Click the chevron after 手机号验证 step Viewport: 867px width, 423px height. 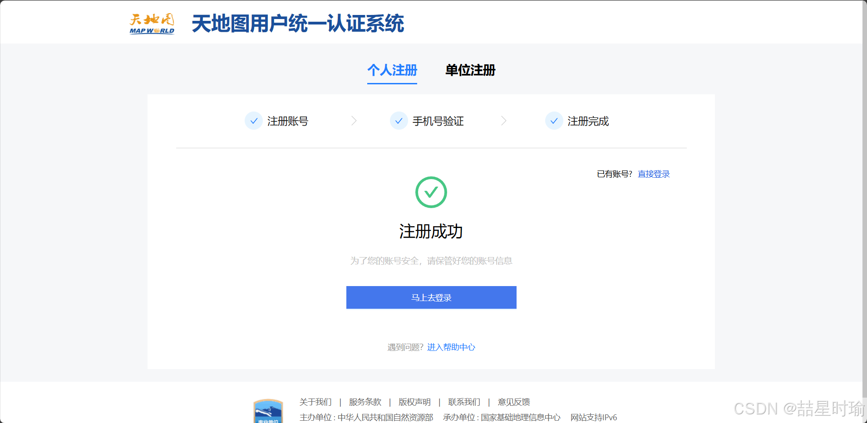tap(504, 121)
